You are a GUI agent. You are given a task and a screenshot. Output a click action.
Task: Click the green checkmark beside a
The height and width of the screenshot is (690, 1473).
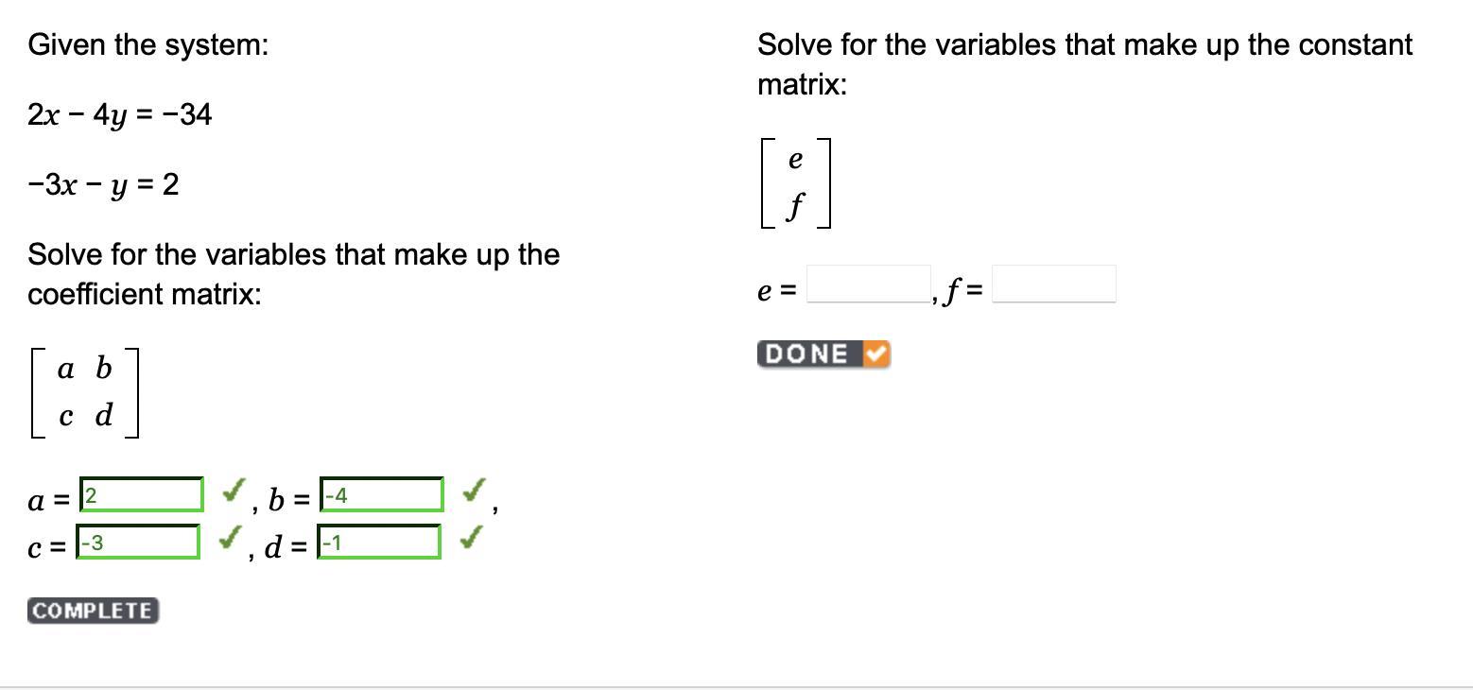coord(234,491)
